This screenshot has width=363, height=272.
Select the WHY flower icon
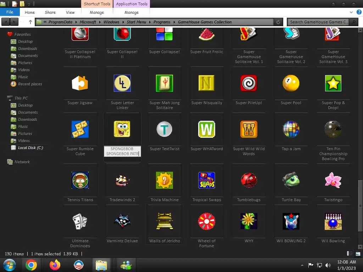(249, 221)
